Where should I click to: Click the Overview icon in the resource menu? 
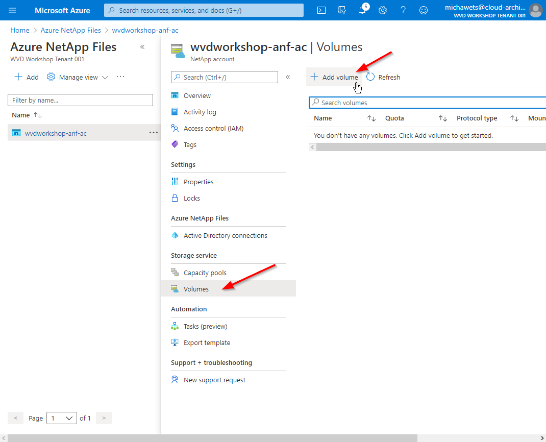tap(175, 95)
